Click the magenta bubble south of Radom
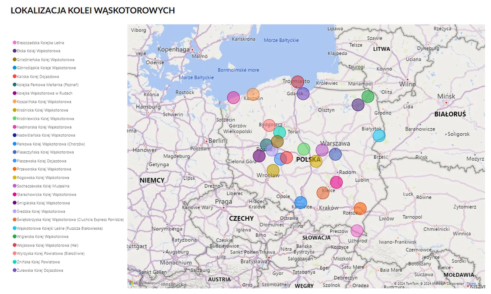The height and width of the screenshot is (294, 491). coord(336,182)
